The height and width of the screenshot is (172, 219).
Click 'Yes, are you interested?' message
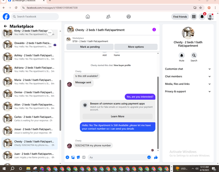[140, 97]
